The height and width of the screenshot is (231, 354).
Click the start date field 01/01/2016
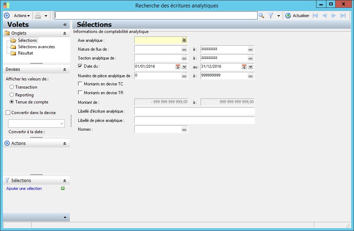[154, 66]
